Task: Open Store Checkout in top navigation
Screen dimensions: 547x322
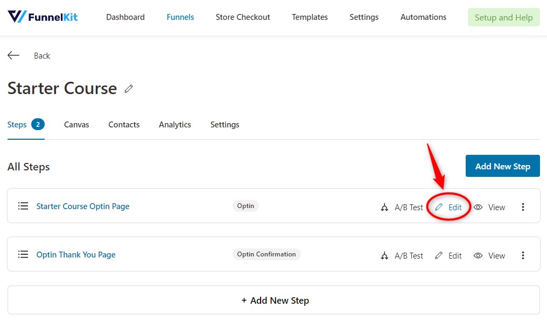Action: [243, 17]
